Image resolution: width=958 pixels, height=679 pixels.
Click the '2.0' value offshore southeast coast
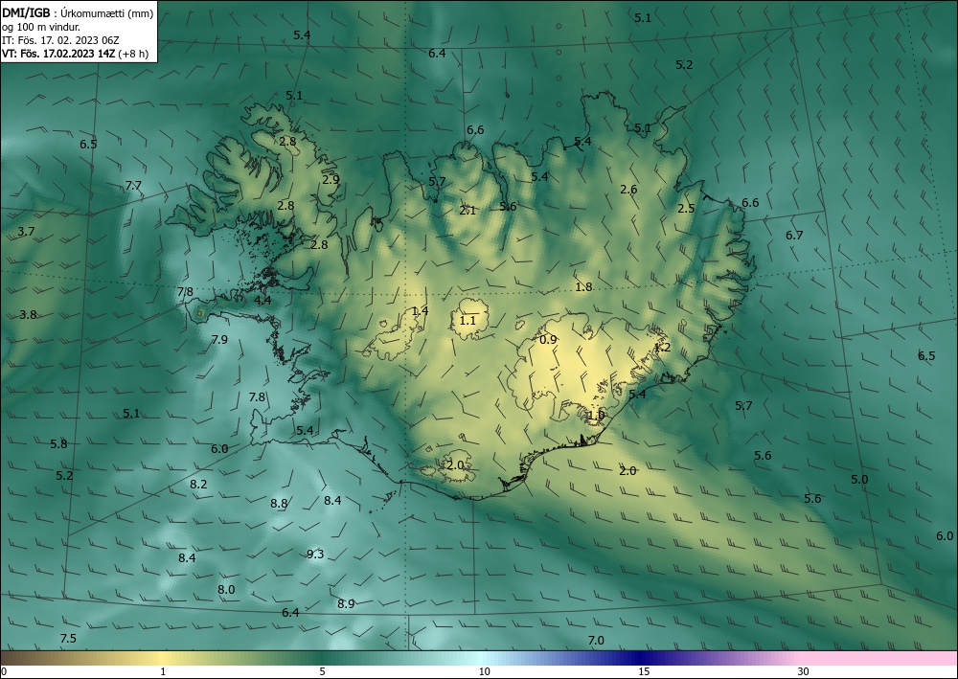(627, 471)
